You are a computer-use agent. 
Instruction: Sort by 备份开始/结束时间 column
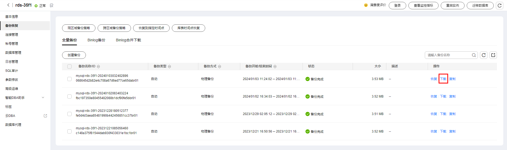275,67
